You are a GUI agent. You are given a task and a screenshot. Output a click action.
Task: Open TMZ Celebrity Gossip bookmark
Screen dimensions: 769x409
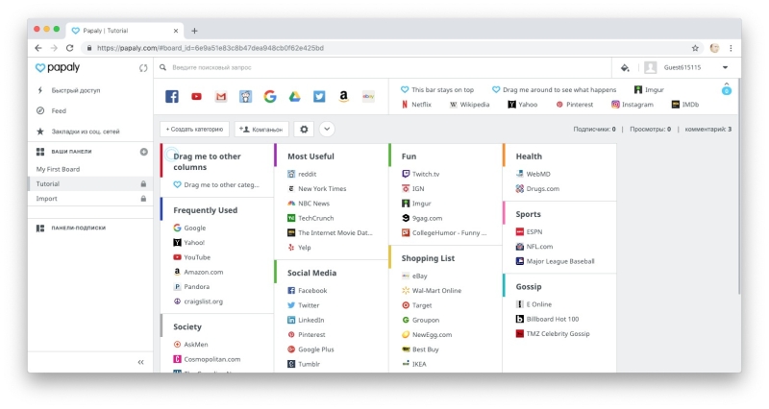[553, 333]
